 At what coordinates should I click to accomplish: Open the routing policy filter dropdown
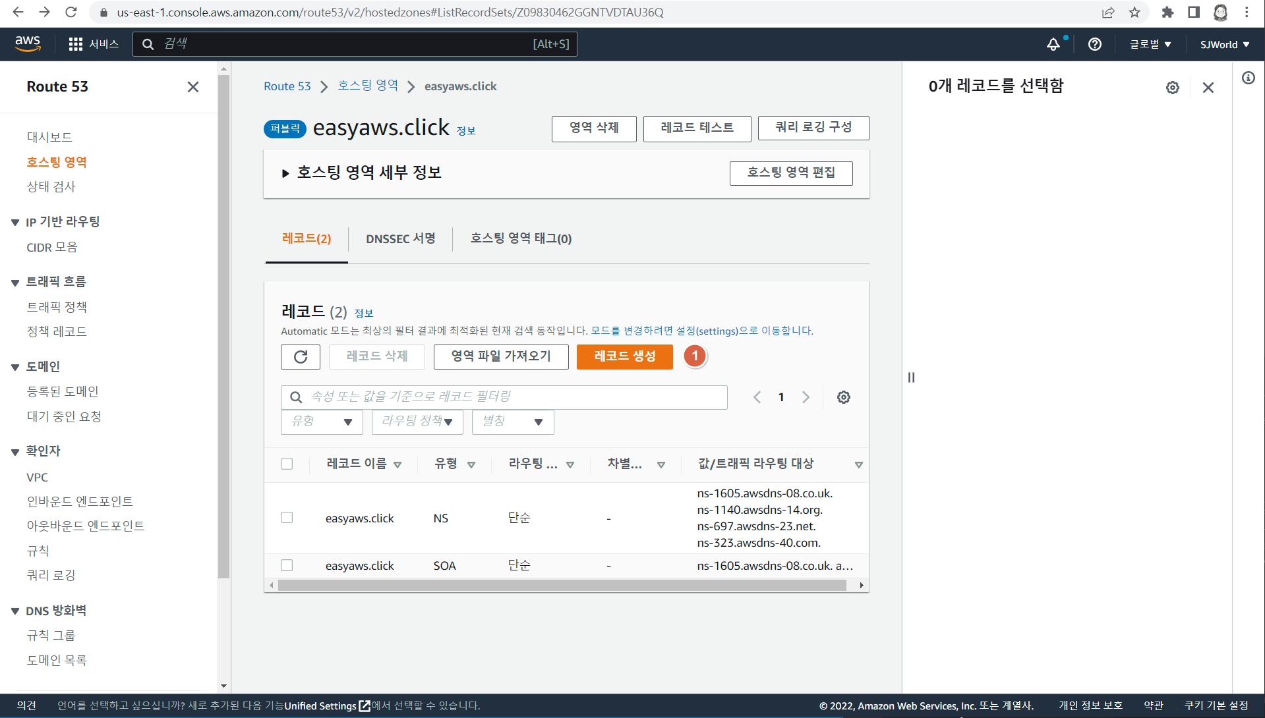pos(417,422)
